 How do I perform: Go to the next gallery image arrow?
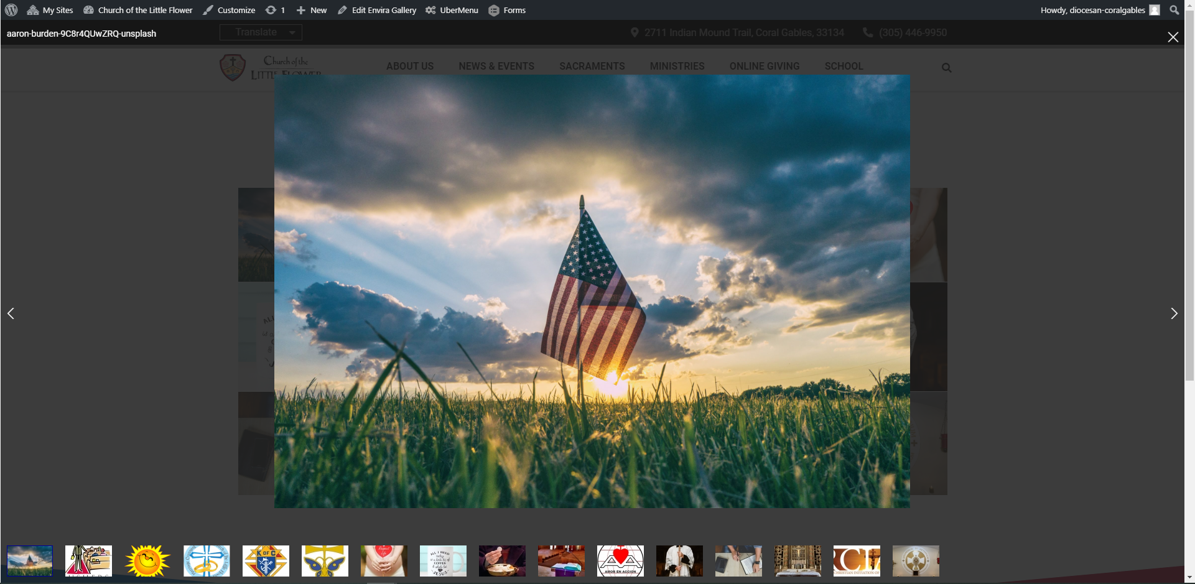click(1174, 313)
